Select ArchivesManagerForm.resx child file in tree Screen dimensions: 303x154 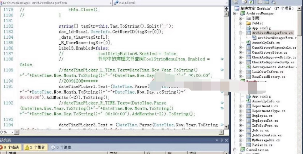277,38
